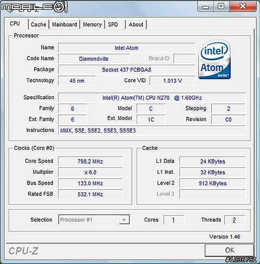Select the Memory tab
The height and width of the screenshot is (264, 260).
click(92, 24)
